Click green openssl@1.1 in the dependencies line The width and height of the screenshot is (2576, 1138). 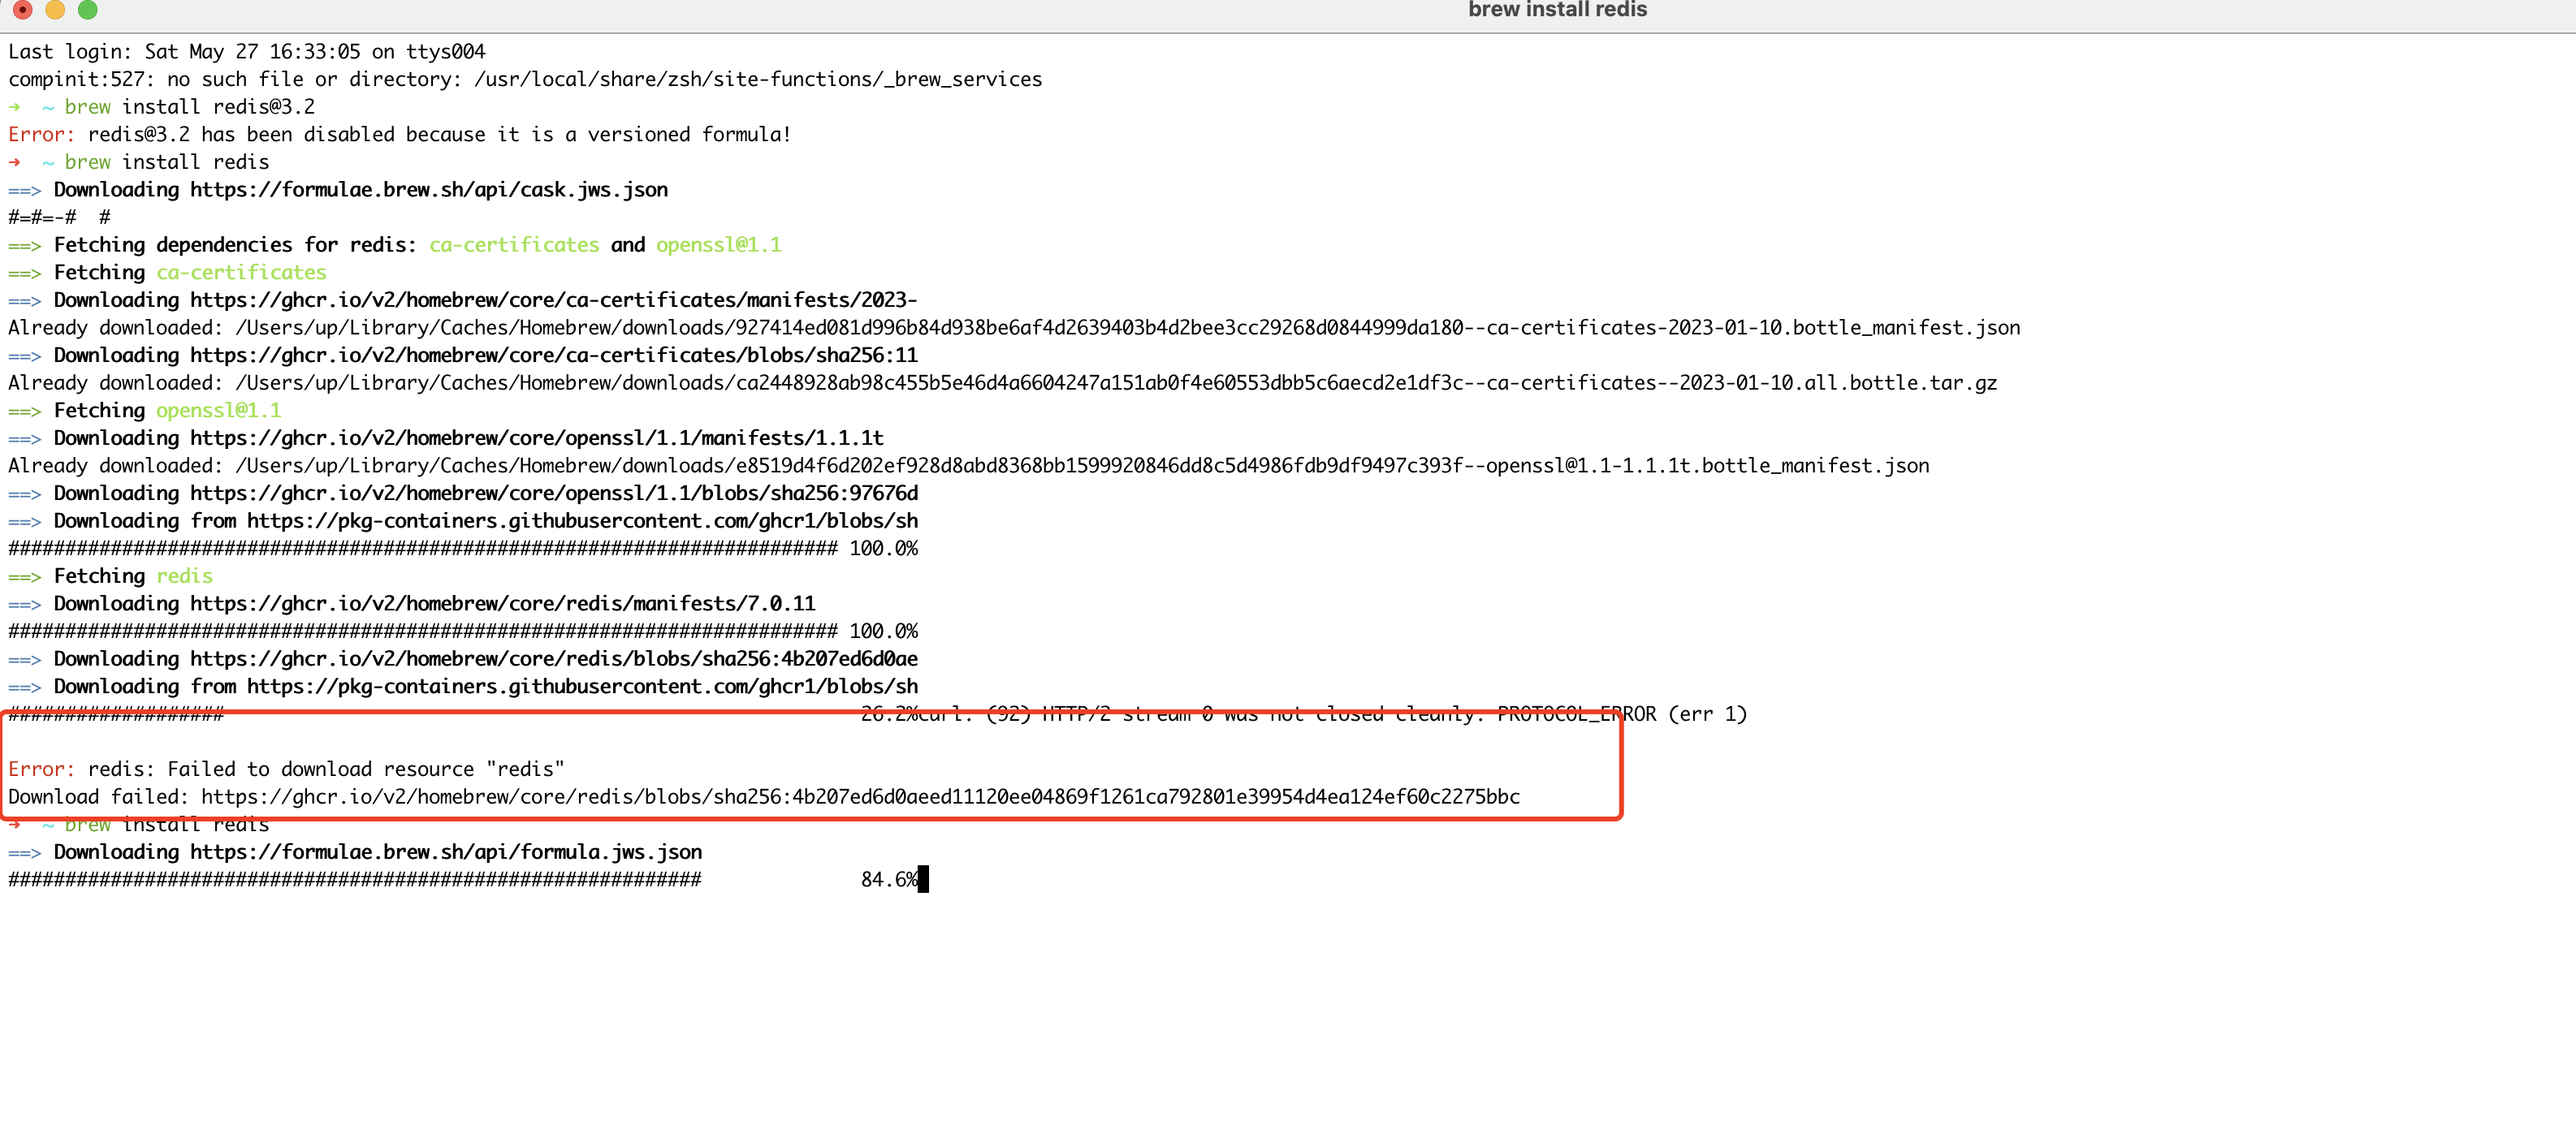[718, 245]
